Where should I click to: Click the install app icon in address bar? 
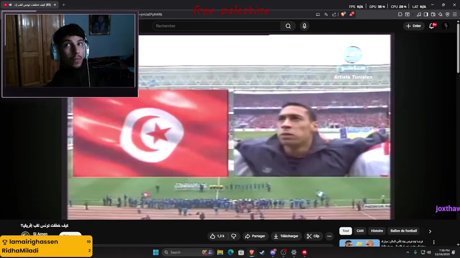point(318,14)
